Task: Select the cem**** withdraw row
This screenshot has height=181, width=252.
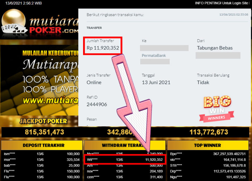Action: [x=125, y=177]
